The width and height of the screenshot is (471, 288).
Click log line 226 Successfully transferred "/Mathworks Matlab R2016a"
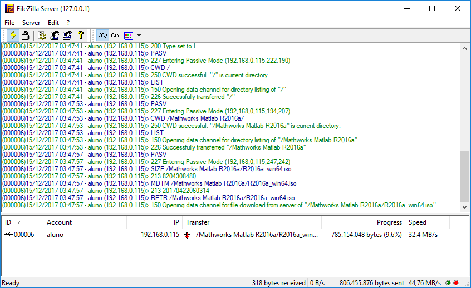(x=154, y=147)
